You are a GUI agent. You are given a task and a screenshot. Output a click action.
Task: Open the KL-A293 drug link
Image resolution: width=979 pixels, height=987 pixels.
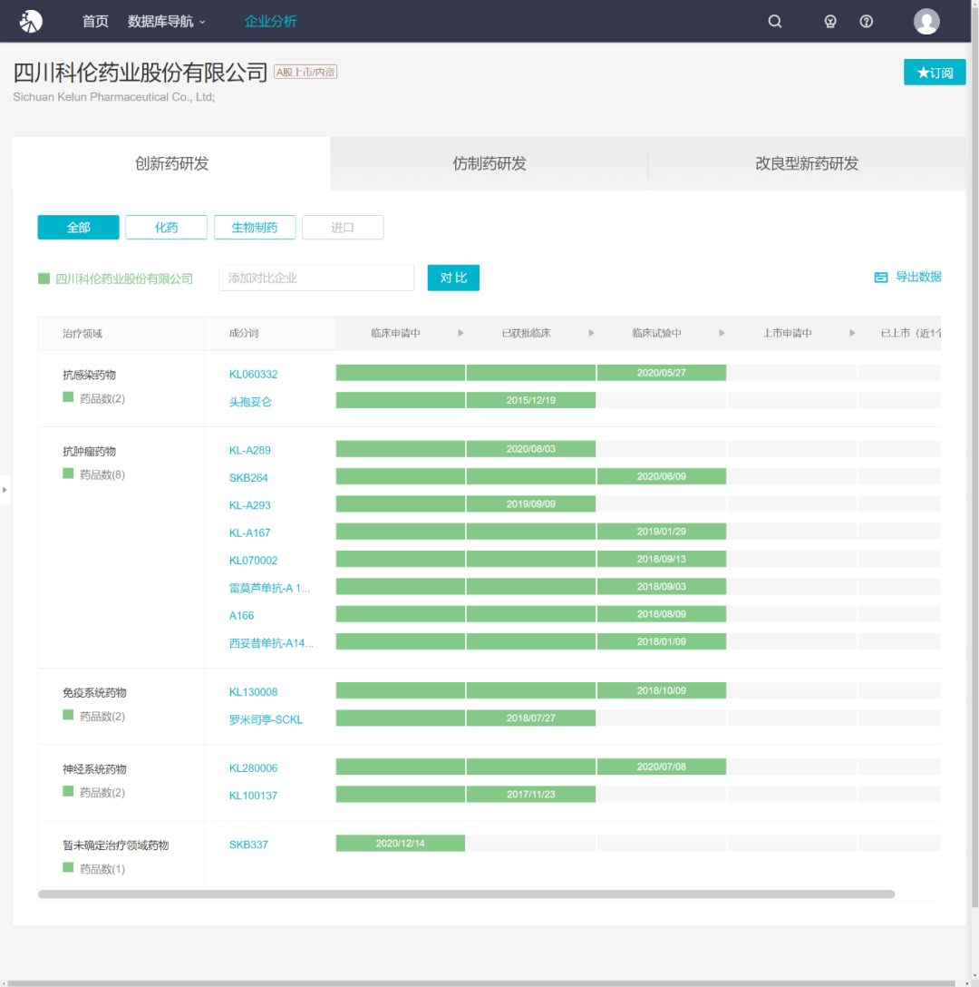click(250, 504)
